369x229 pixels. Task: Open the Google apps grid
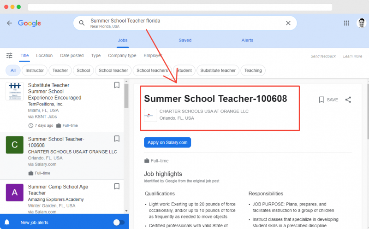pyautogui.click(x=346, y=23)
